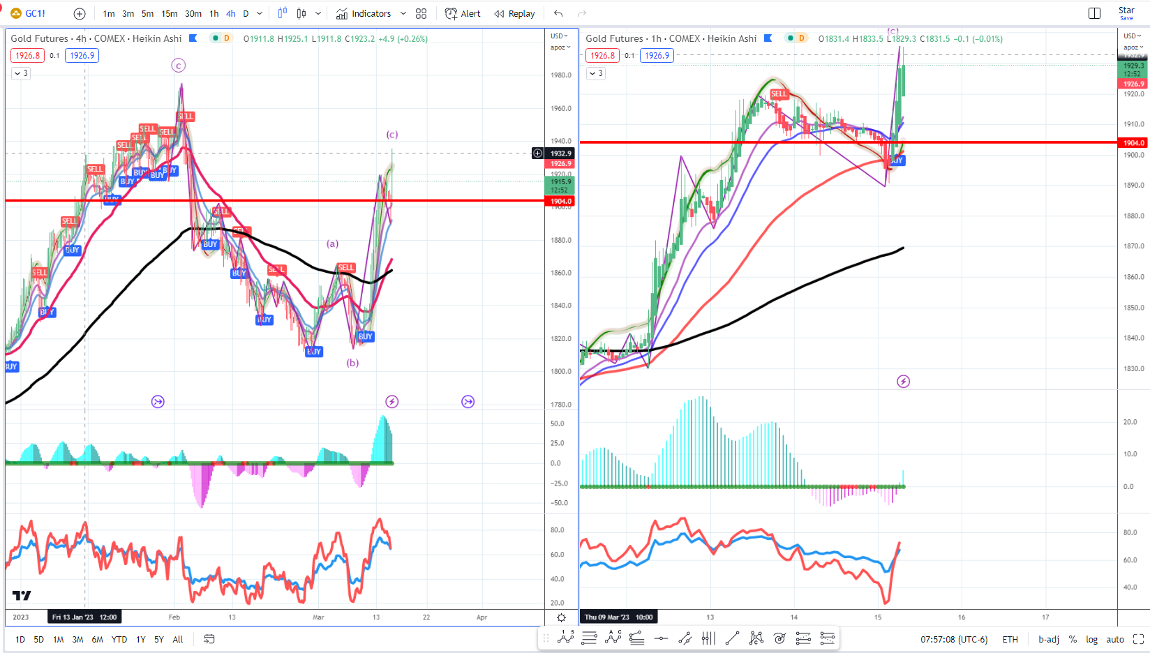Click the red 1926.8 sell price on the 4h chart
1150x653 pixels.
pyautogui.click(x=28, y=56)
